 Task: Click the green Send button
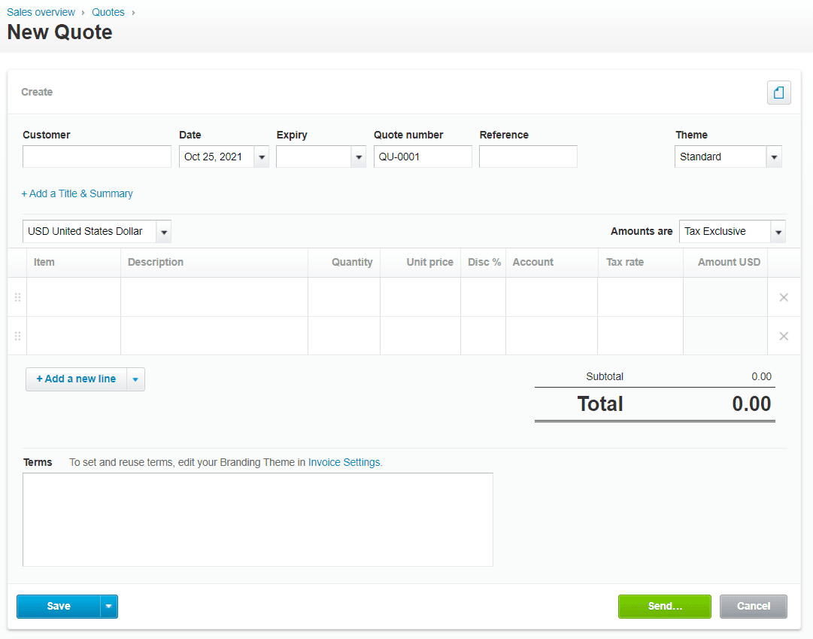[x=665, y=607]
